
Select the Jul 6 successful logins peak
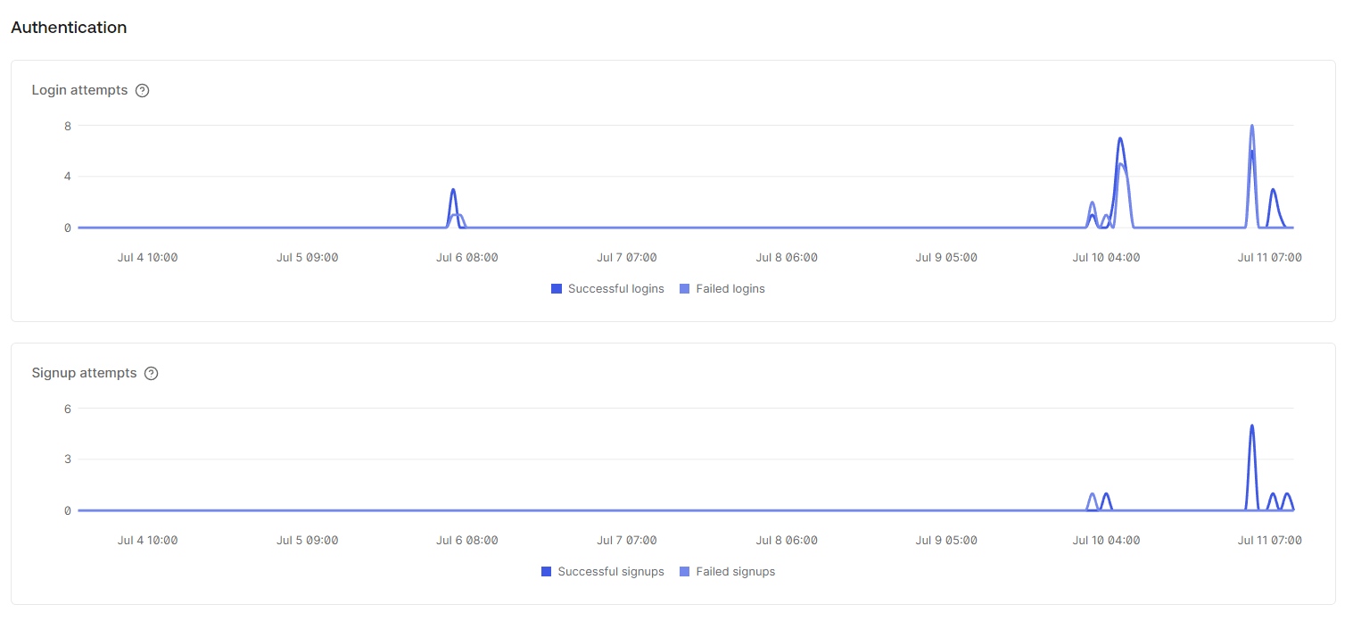pos(453,190)
